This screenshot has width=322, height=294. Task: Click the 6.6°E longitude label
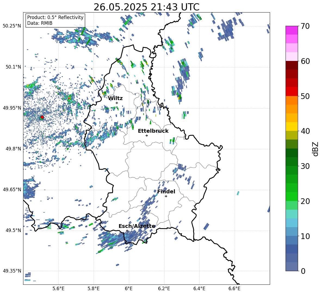(x=234, y=289)
